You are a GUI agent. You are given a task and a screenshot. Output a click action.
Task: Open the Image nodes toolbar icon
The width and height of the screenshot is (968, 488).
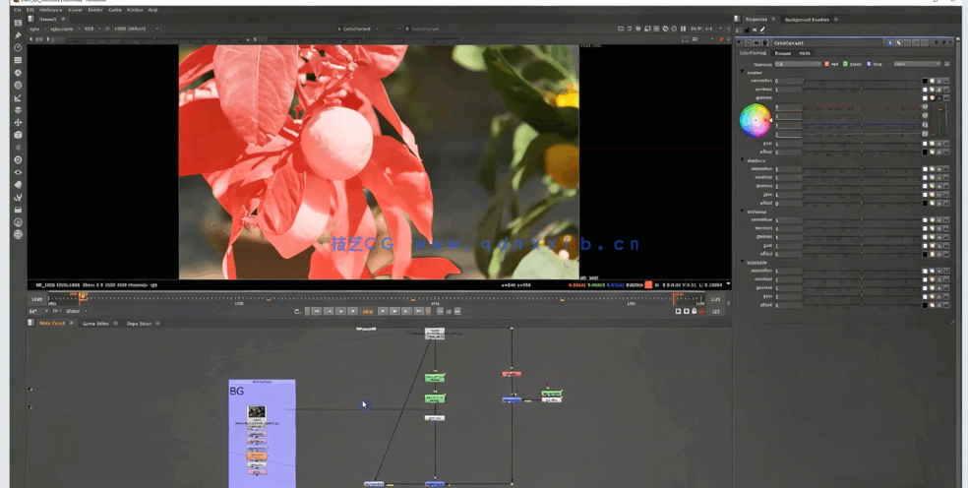pyautogui.click(x=18, y=23)
